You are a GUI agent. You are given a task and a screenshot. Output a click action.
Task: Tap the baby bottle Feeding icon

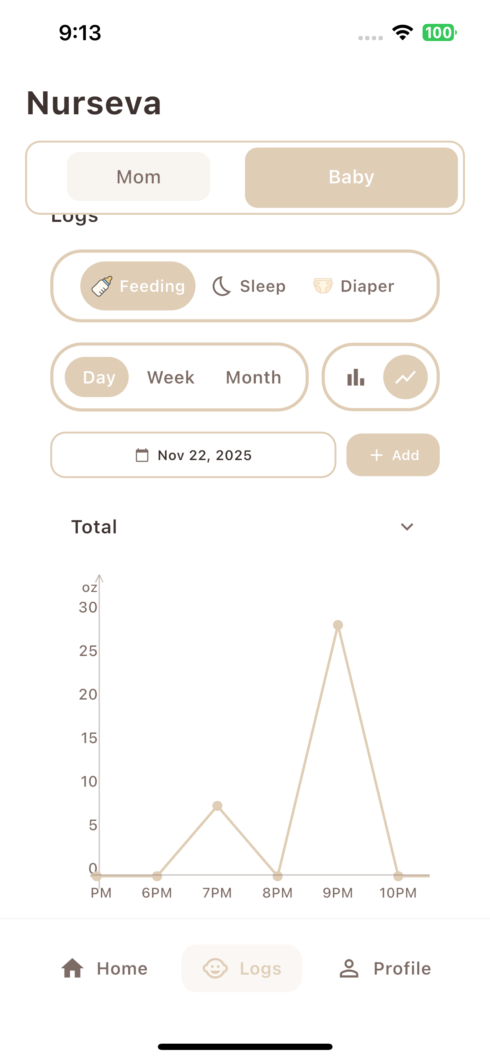[x=102, y=286]
